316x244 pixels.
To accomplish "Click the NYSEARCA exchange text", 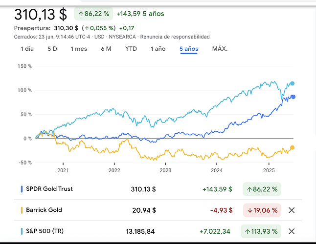I will click(122, 37).
